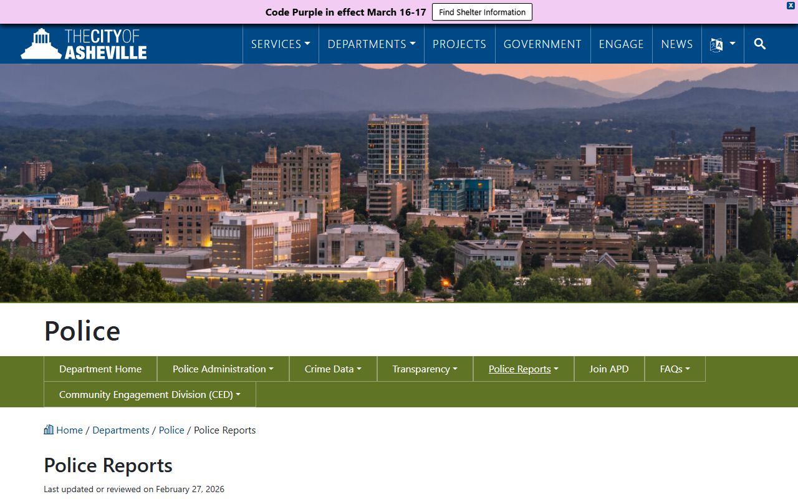The height and width of the screenshot is (499, 798).
Task: Close the Code Purple alert banner
Action: pyautogui.click(x=791, y=5)
